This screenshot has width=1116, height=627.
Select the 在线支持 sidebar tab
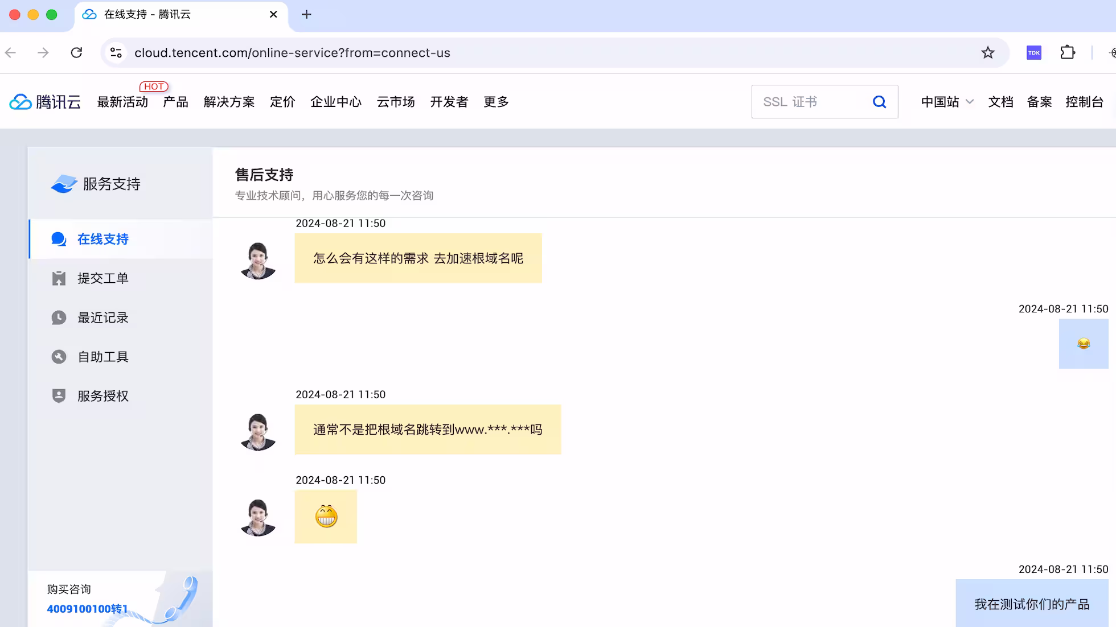[102, 239]
